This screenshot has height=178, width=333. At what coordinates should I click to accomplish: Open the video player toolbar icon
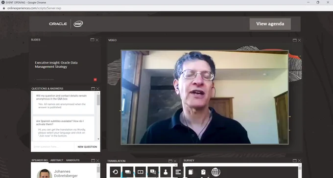tap(141, 172)
